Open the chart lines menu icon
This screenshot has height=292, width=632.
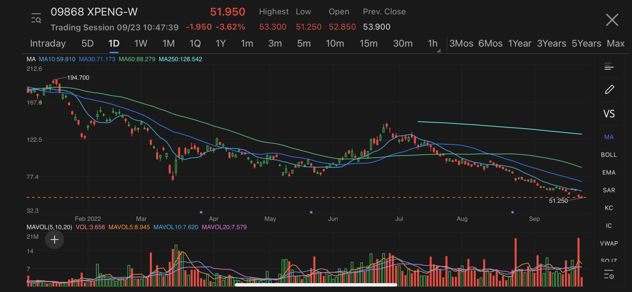tap(609, 66)
